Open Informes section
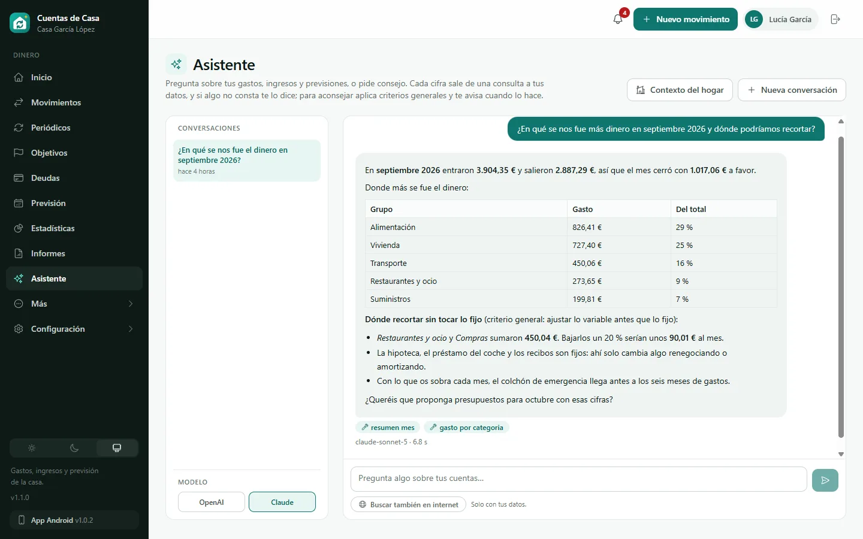The height and width of the screenshot is (539, 863). [x=74, y=253]
